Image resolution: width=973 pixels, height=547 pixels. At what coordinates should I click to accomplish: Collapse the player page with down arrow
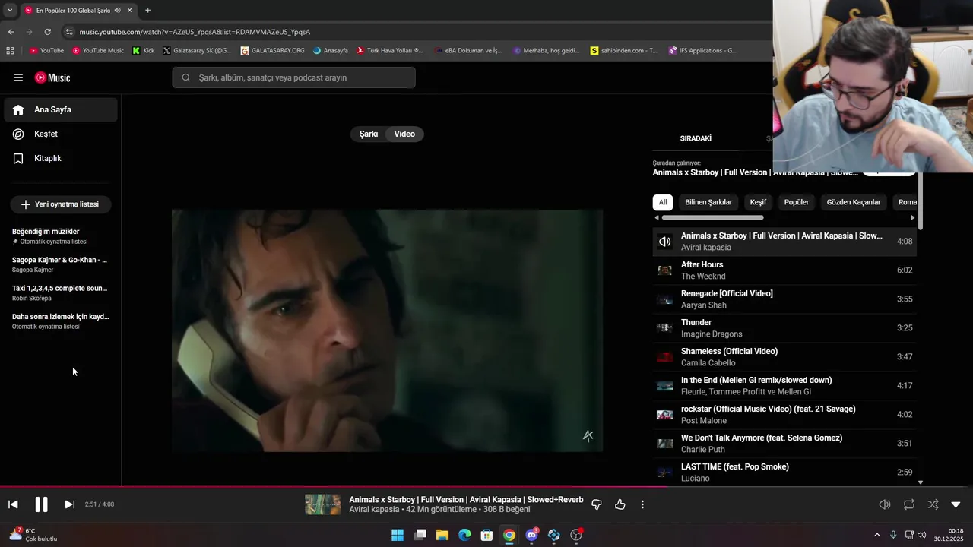pos(956,504)
